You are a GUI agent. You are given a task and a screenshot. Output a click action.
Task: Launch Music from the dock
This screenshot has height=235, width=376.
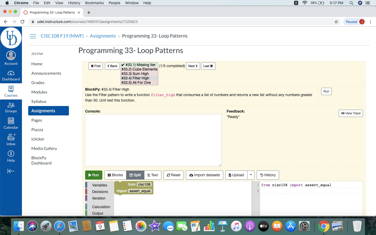click(236, 226)
